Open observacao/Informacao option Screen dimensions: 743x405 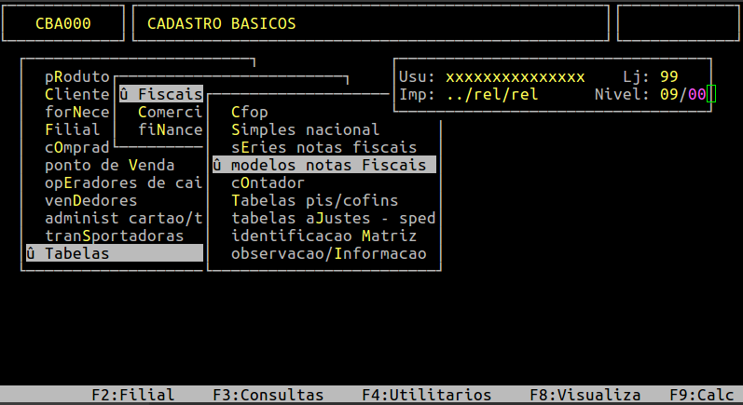tap(328, 253)
